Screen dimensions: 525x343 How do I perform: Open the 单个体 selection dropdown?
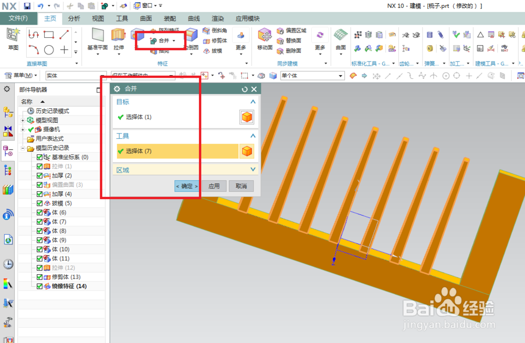click(312, 76)
